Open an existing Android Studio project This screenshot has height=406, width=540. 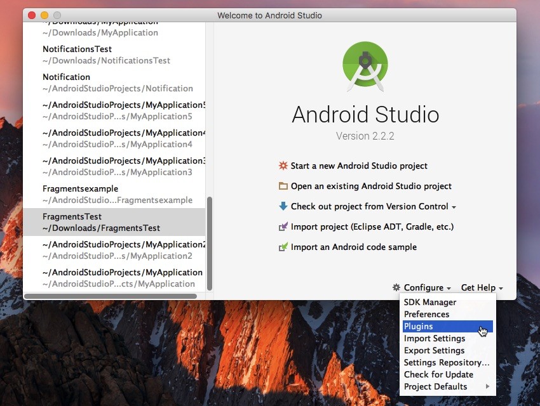[x=371, y=186]
